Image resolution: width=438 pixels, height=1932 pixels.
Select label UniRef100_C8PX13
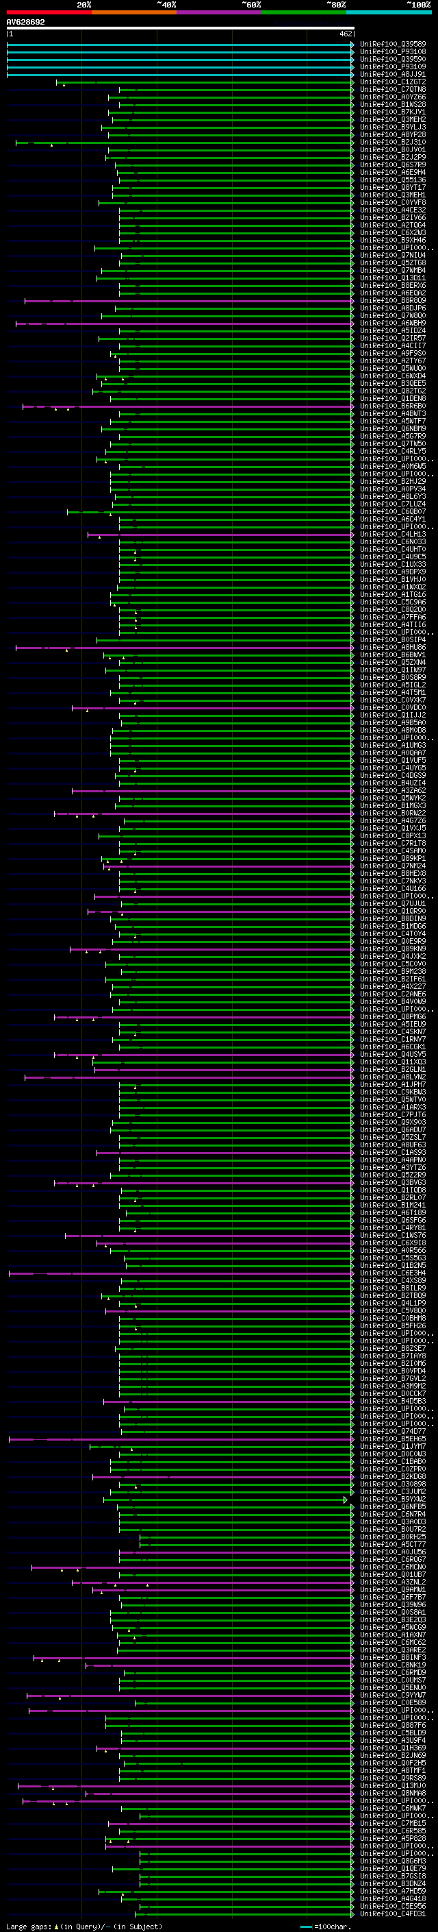pos(393,835)
